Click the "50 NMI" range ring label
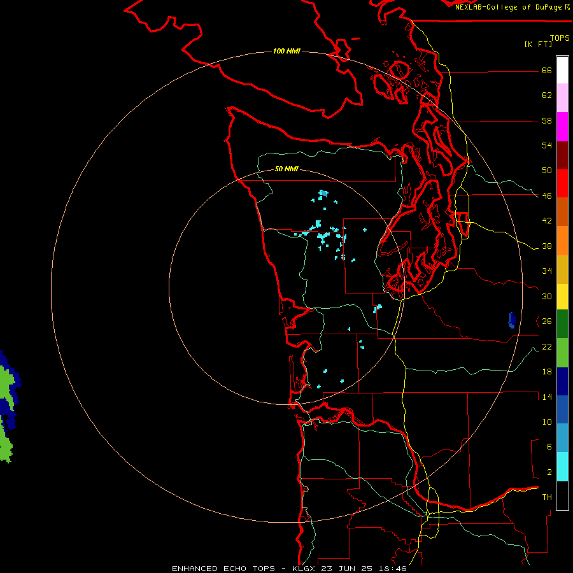The width and height of the screenshot is (573, 573). click(x=286, y=169)
